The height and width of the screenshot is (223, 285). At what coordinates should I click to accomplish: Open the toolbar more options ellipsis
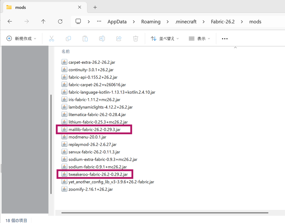225,39
